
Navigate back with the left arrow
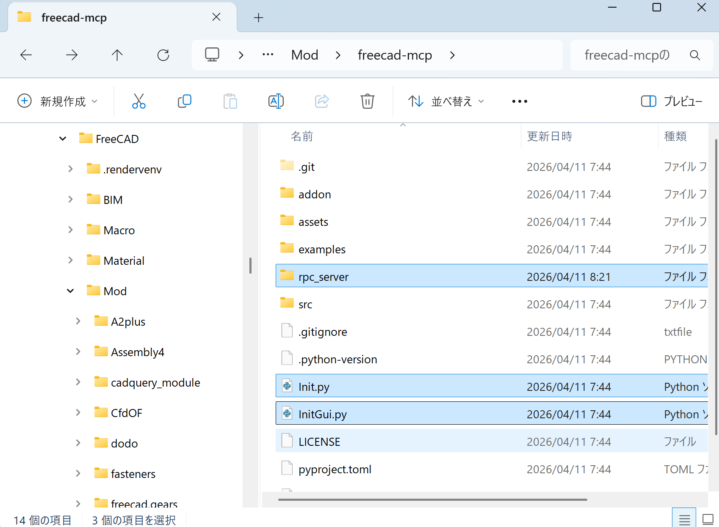tap(26, 55)
